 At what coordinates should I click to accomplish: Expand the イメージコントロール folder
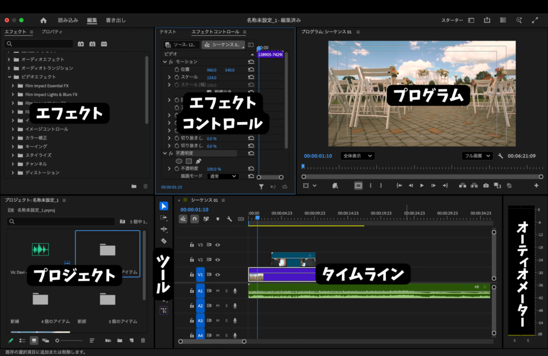13,129
